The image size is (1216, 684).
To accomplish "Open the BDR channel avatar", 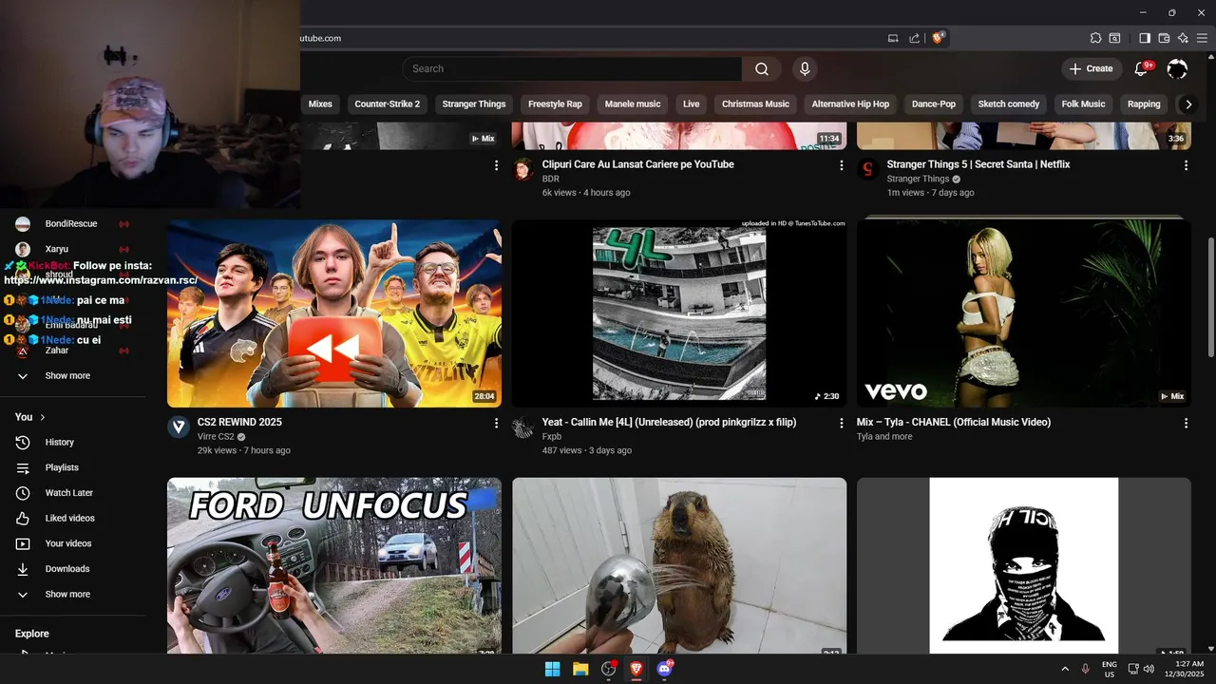I will coord(523,169).
